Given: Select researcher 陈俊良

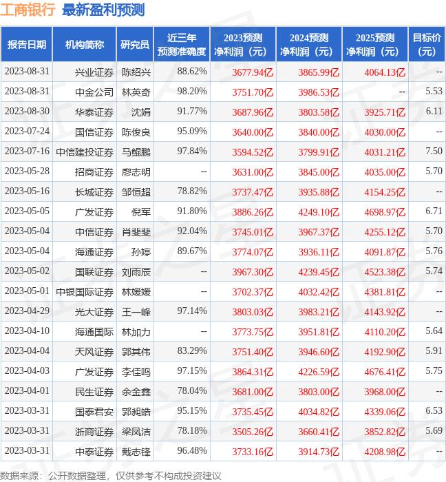Looking at the screenshot, I should [x=136, y=132].
